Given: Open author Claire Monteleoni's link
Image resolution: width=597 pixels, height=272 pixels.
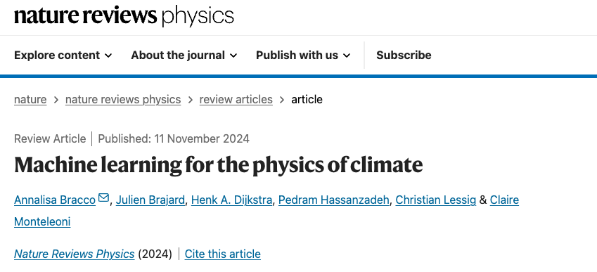Looking at the screenshot, I should click(504, 200).
